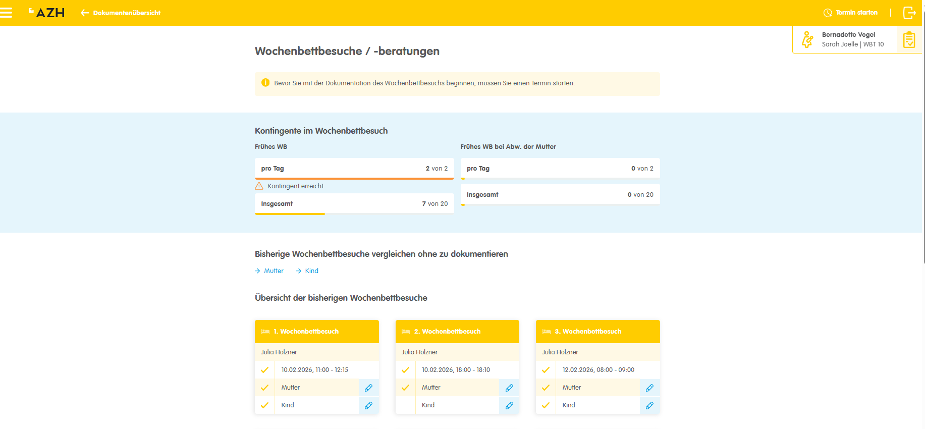Click the AZH logo
This screenshot has height=429, width=925.
point(47,13)
